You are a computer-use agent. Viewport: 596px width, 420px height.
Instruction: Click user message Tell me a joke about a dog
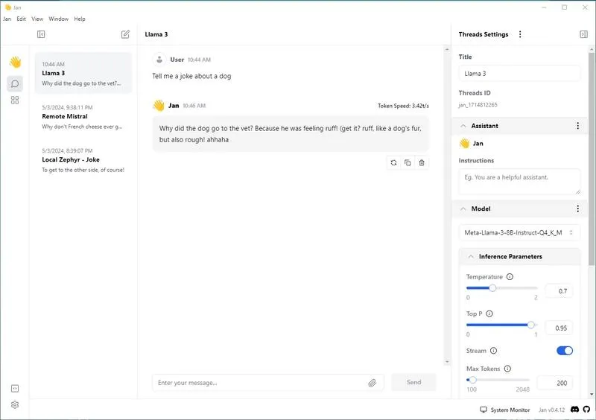[191, 76]
